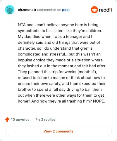This screenshot has width=117, height=141.
Task: Click the orange Reddit Snoo logo
Action: (94, 10)
